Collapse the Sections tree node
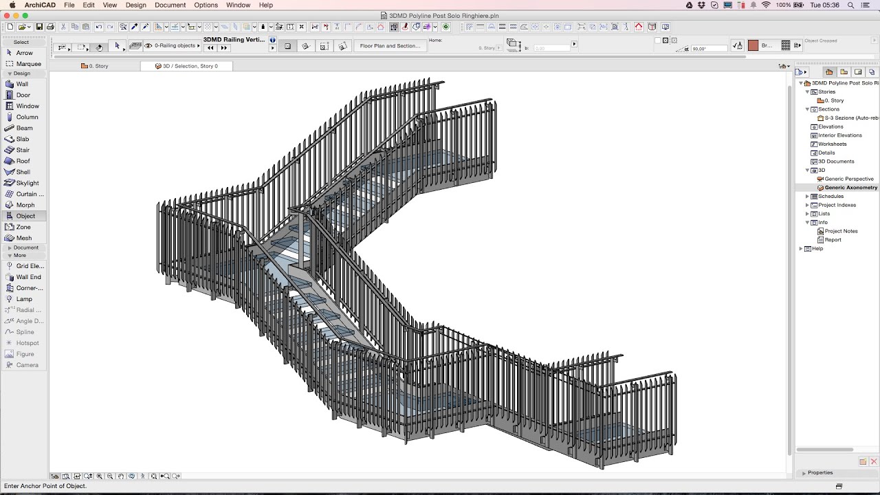This screenshot has height=495, width=880. [808, 109]
